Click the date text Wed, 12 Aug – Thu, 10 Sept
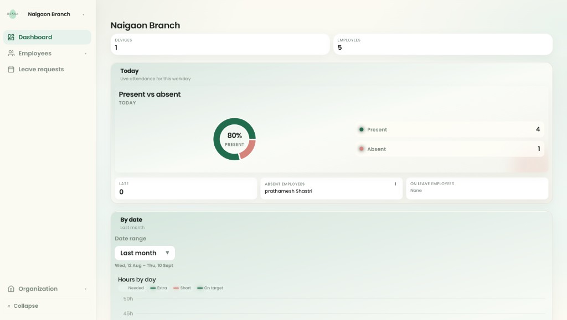Image resolution: width=567 pixels, height=320 pixels. [144, 265]
